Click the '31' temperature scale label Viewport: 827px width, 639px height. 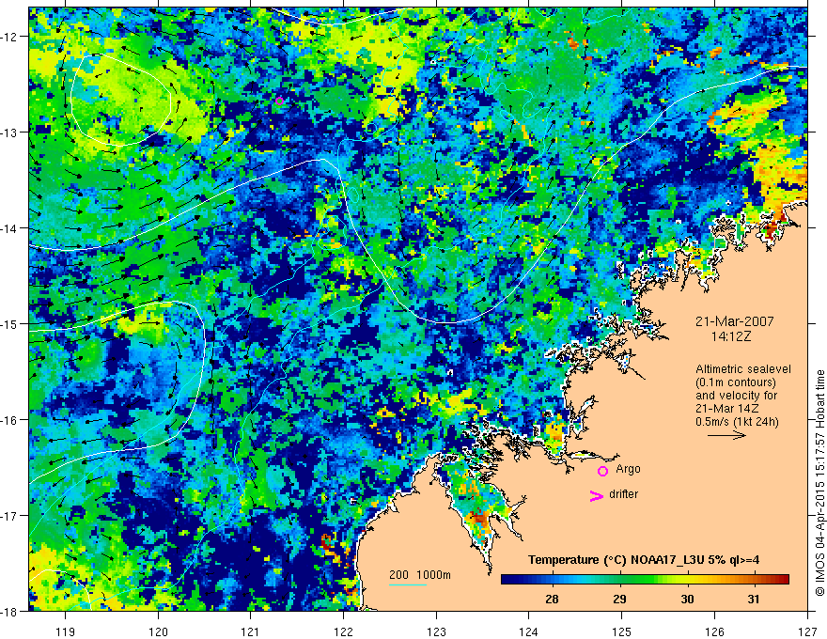coord(754,599)
